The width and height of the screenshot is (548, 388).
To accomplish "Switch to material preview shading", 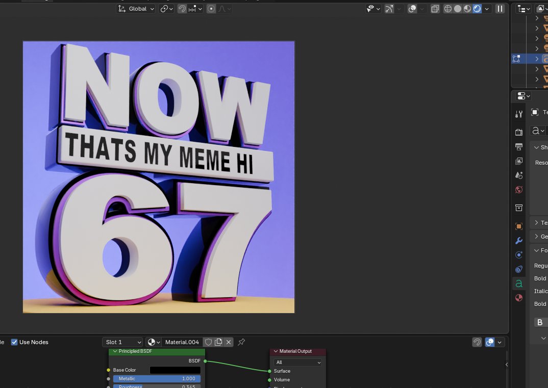I will (467, 9).
